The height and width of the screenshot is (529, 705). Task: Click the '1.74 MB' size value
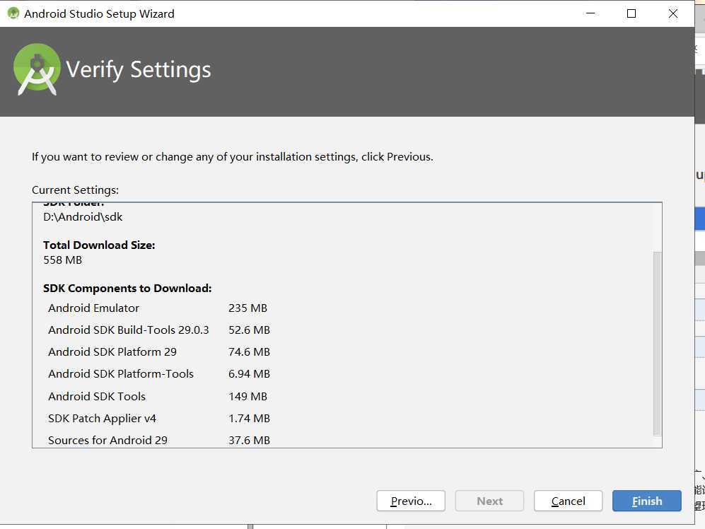(249, 419)
